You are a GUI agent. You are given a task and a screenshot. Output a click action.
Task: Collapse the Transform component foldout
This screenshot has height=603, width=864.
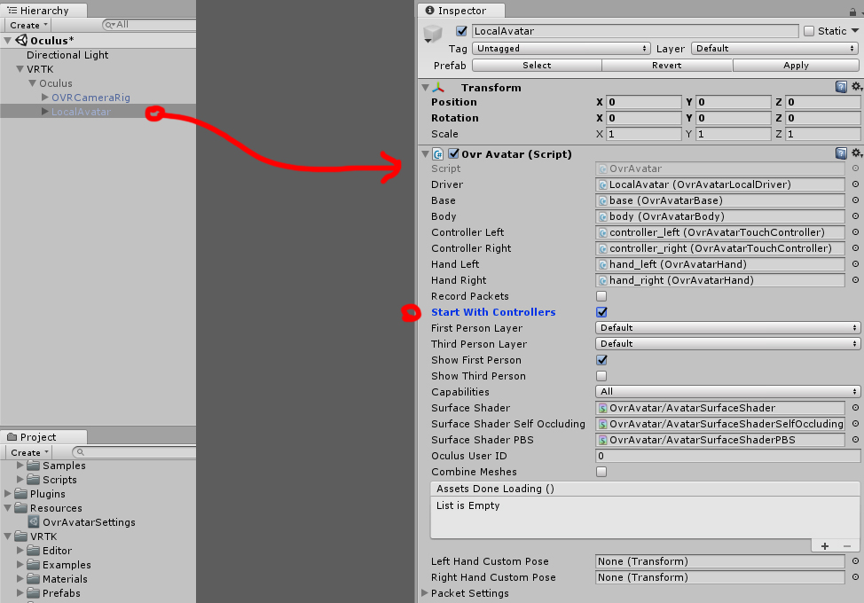[x=426, y=88]
